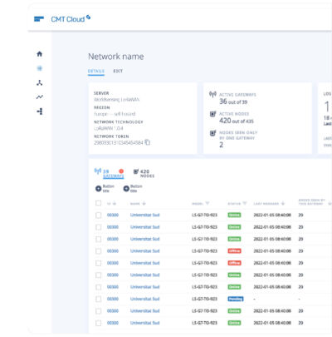The width and height of the screenshot is (332, 337).
Task: Click the network token value 298093C13...
Action: point(119,142)
